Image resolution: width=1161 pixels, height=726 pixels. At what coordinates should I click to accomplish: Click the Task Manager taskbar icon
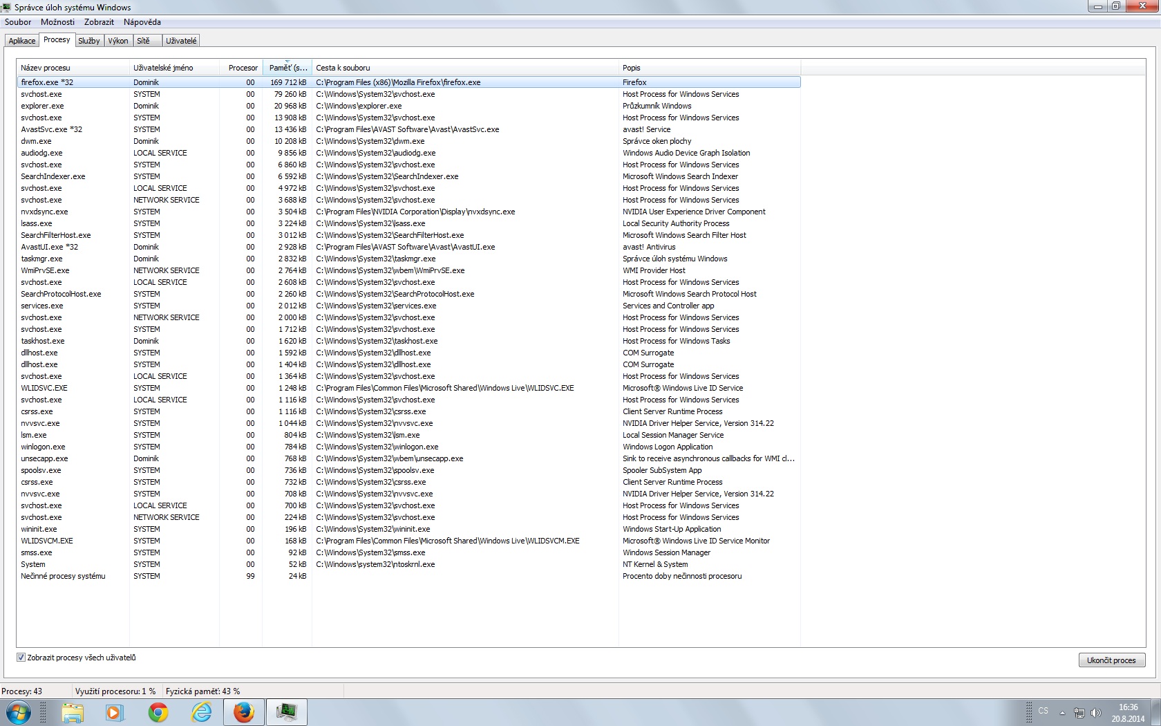coord(287,712)
